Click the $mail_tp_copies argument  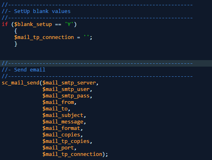[x=66, y=141]
